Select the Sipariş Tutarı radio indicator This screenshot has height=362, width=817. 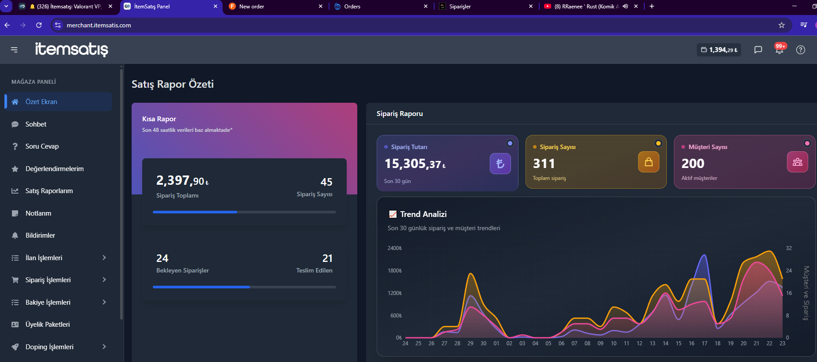pyautogui.click(x=510, y=143)
